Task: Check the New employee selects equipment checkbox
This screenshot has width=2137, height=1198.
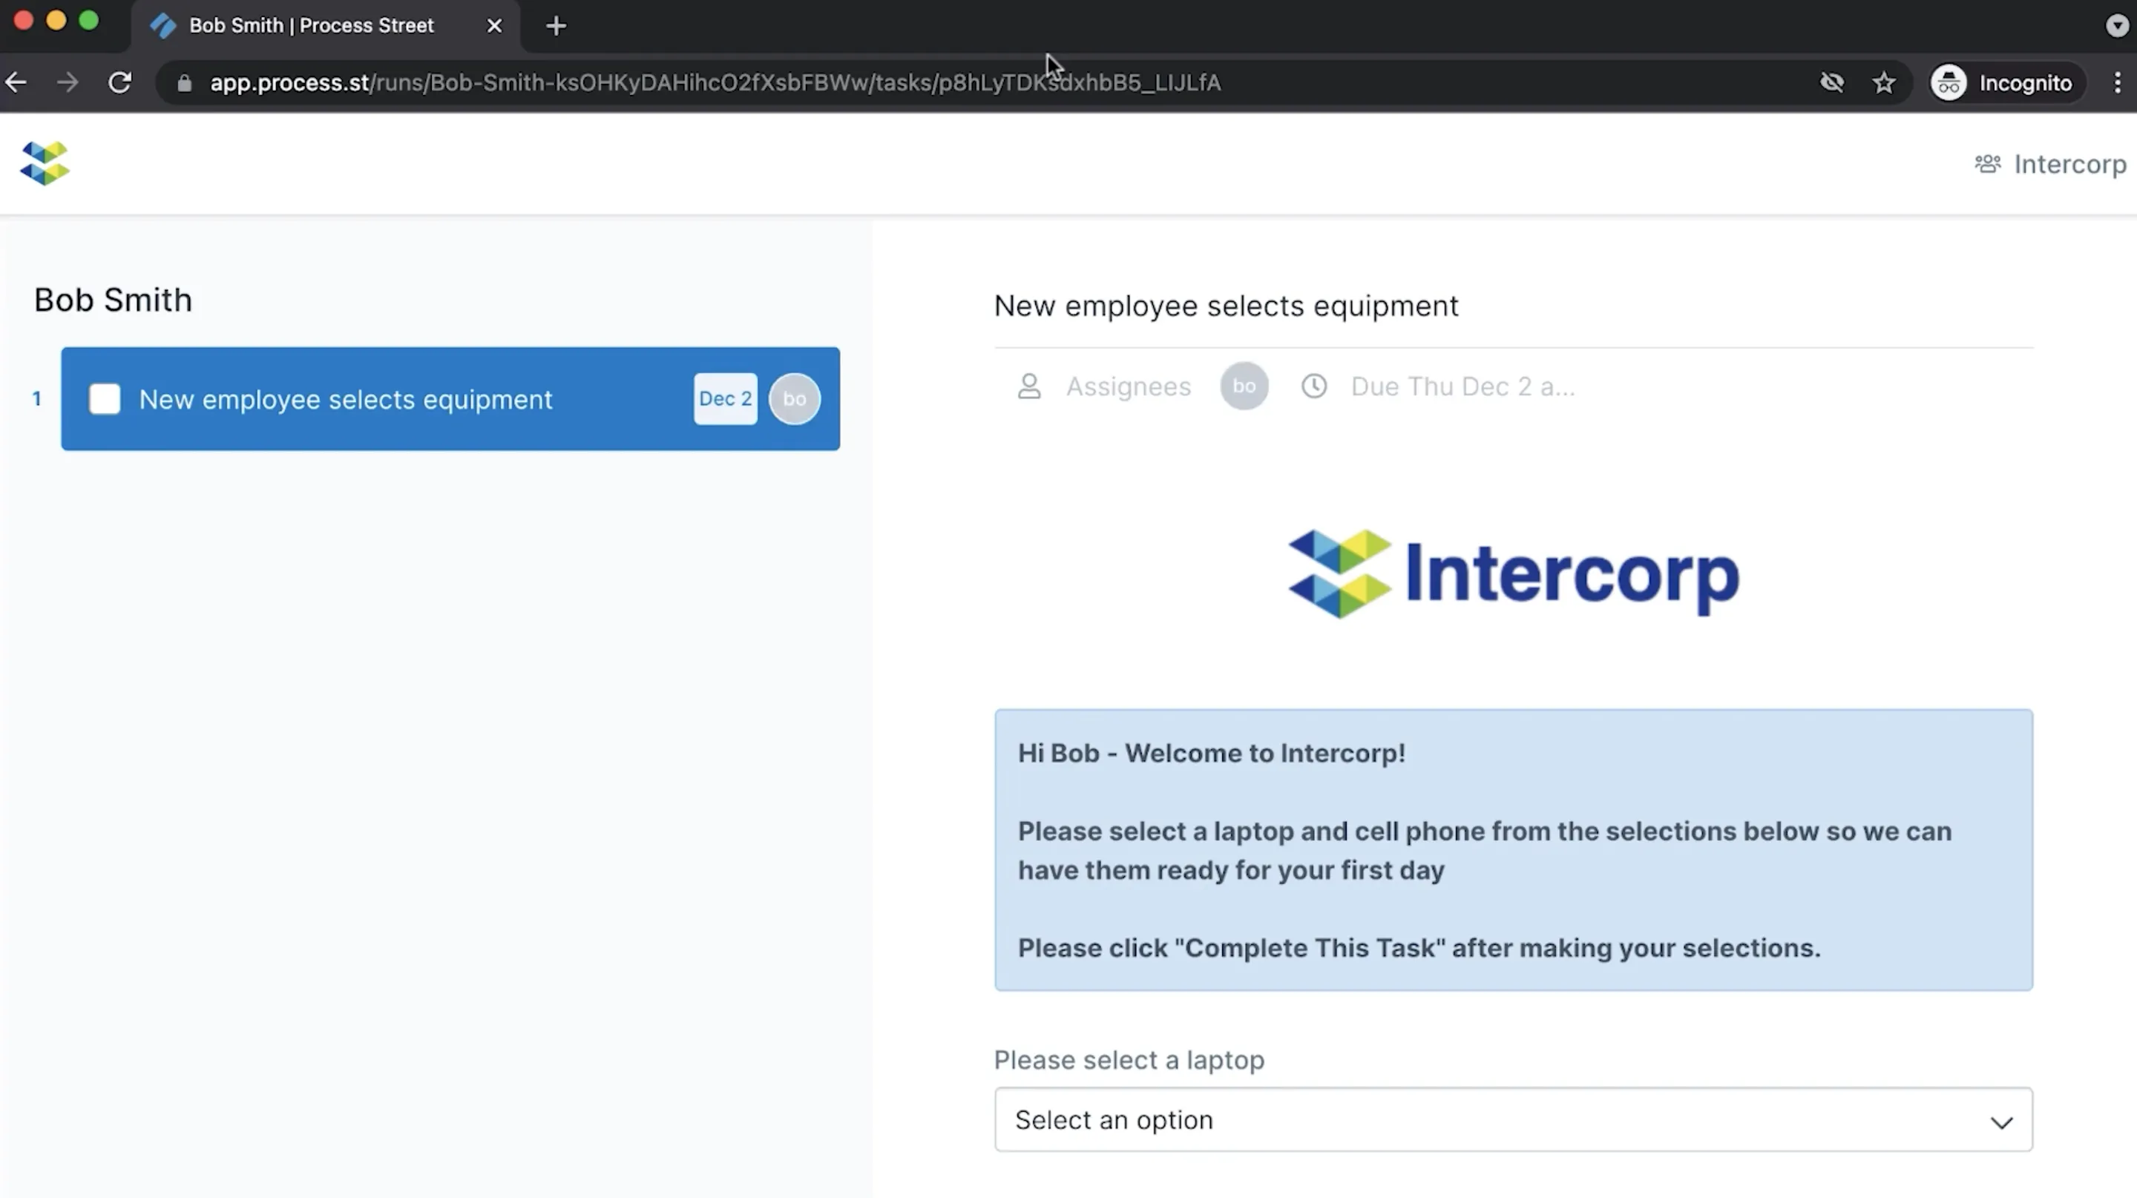Action: 105,399
